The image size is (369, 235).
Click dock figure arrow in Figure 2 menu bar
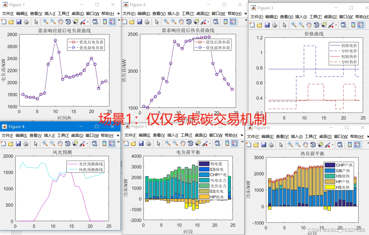click(245, 13)
